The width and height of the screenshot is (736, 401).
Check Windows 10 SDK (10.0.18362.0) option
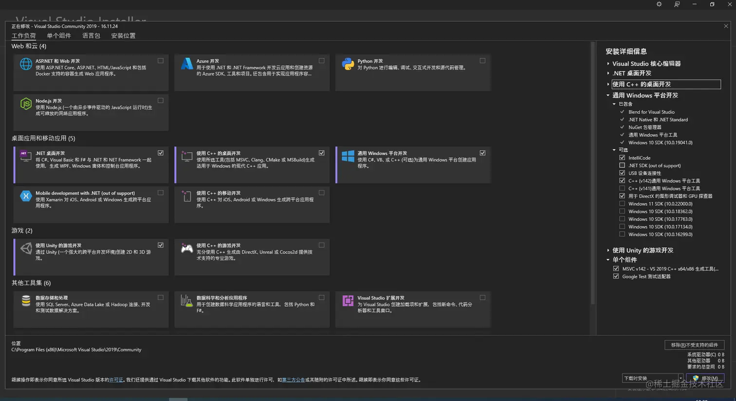point(622,211)
